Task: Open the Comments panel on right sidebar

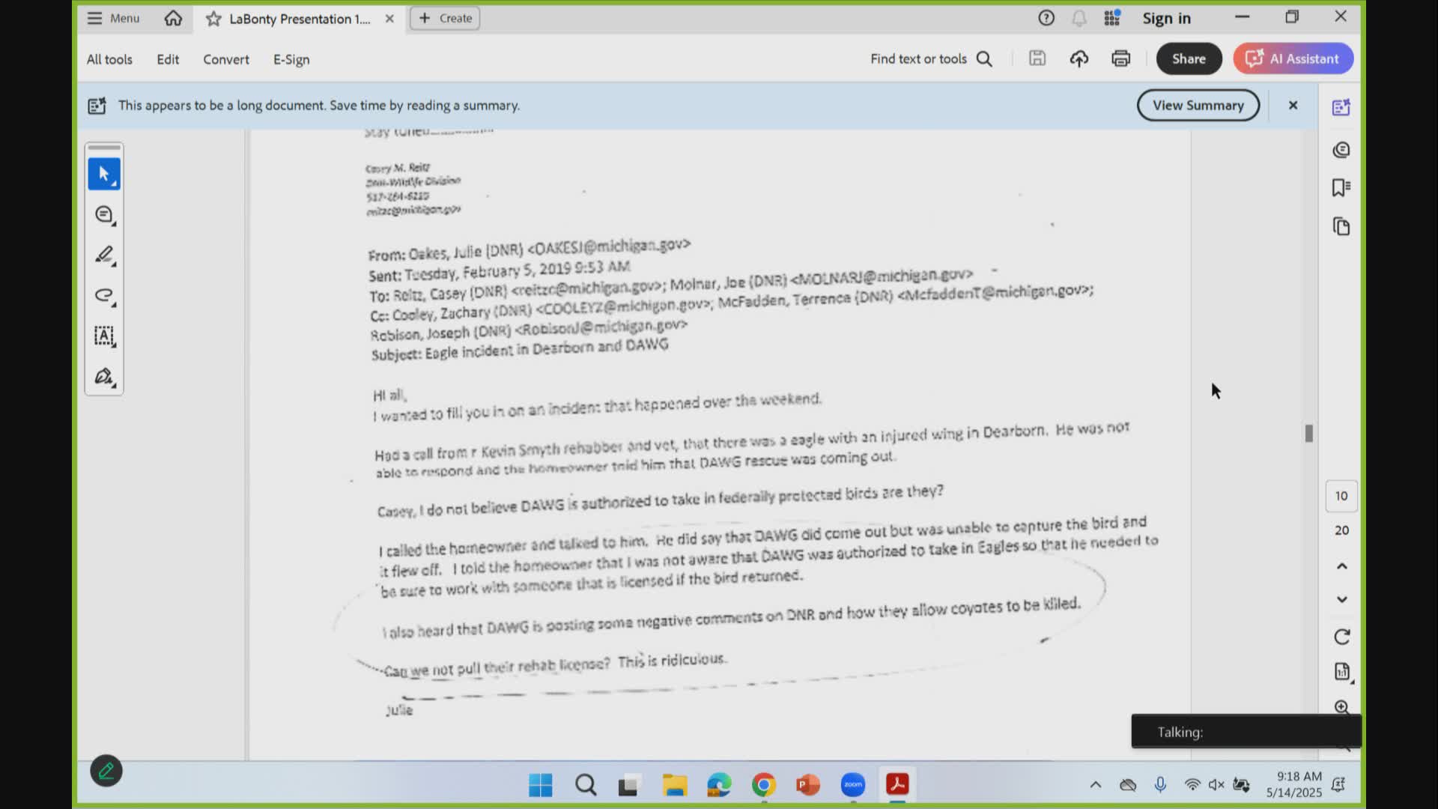Action: [x=1341, y=150]
